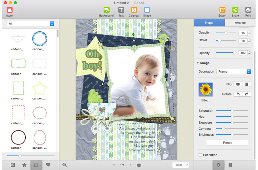Image resolution: width=258 pixels, height=170 pixels.
Task: Enable the Reflection checkbox
Action: click(x=200, y=155)
